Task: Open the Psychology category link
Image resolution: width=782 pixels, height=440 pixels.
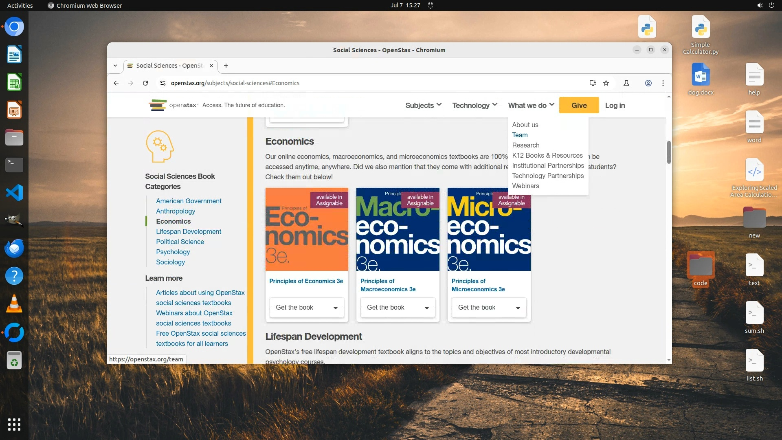Action: coord(173,252)
